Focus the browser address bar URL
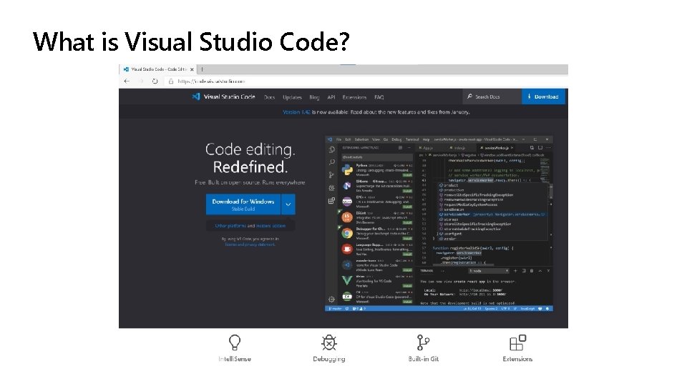Viewport: 687px width, 386px height. point(211,81)
